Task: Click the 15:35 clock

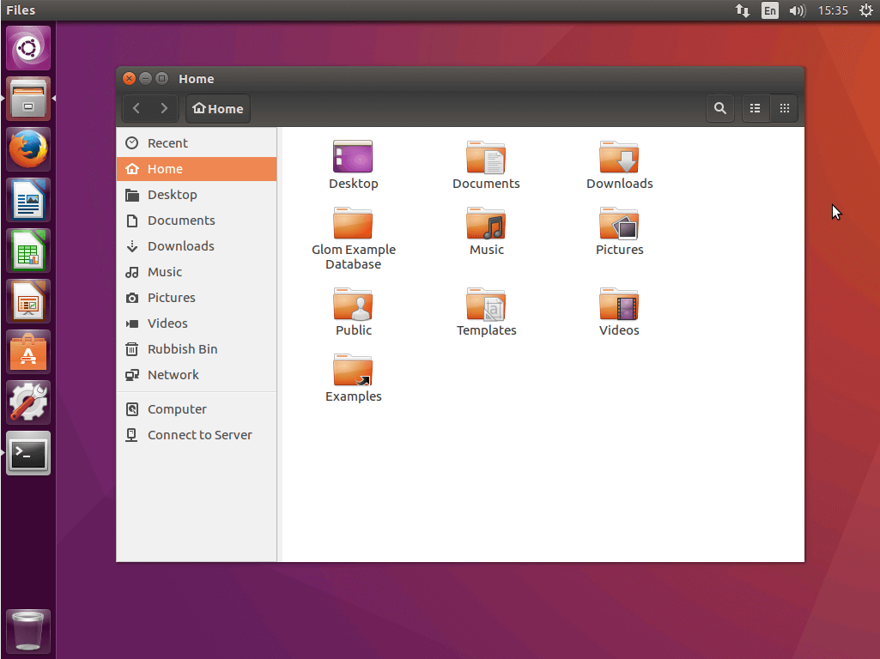Action: (x=833, y=10)
